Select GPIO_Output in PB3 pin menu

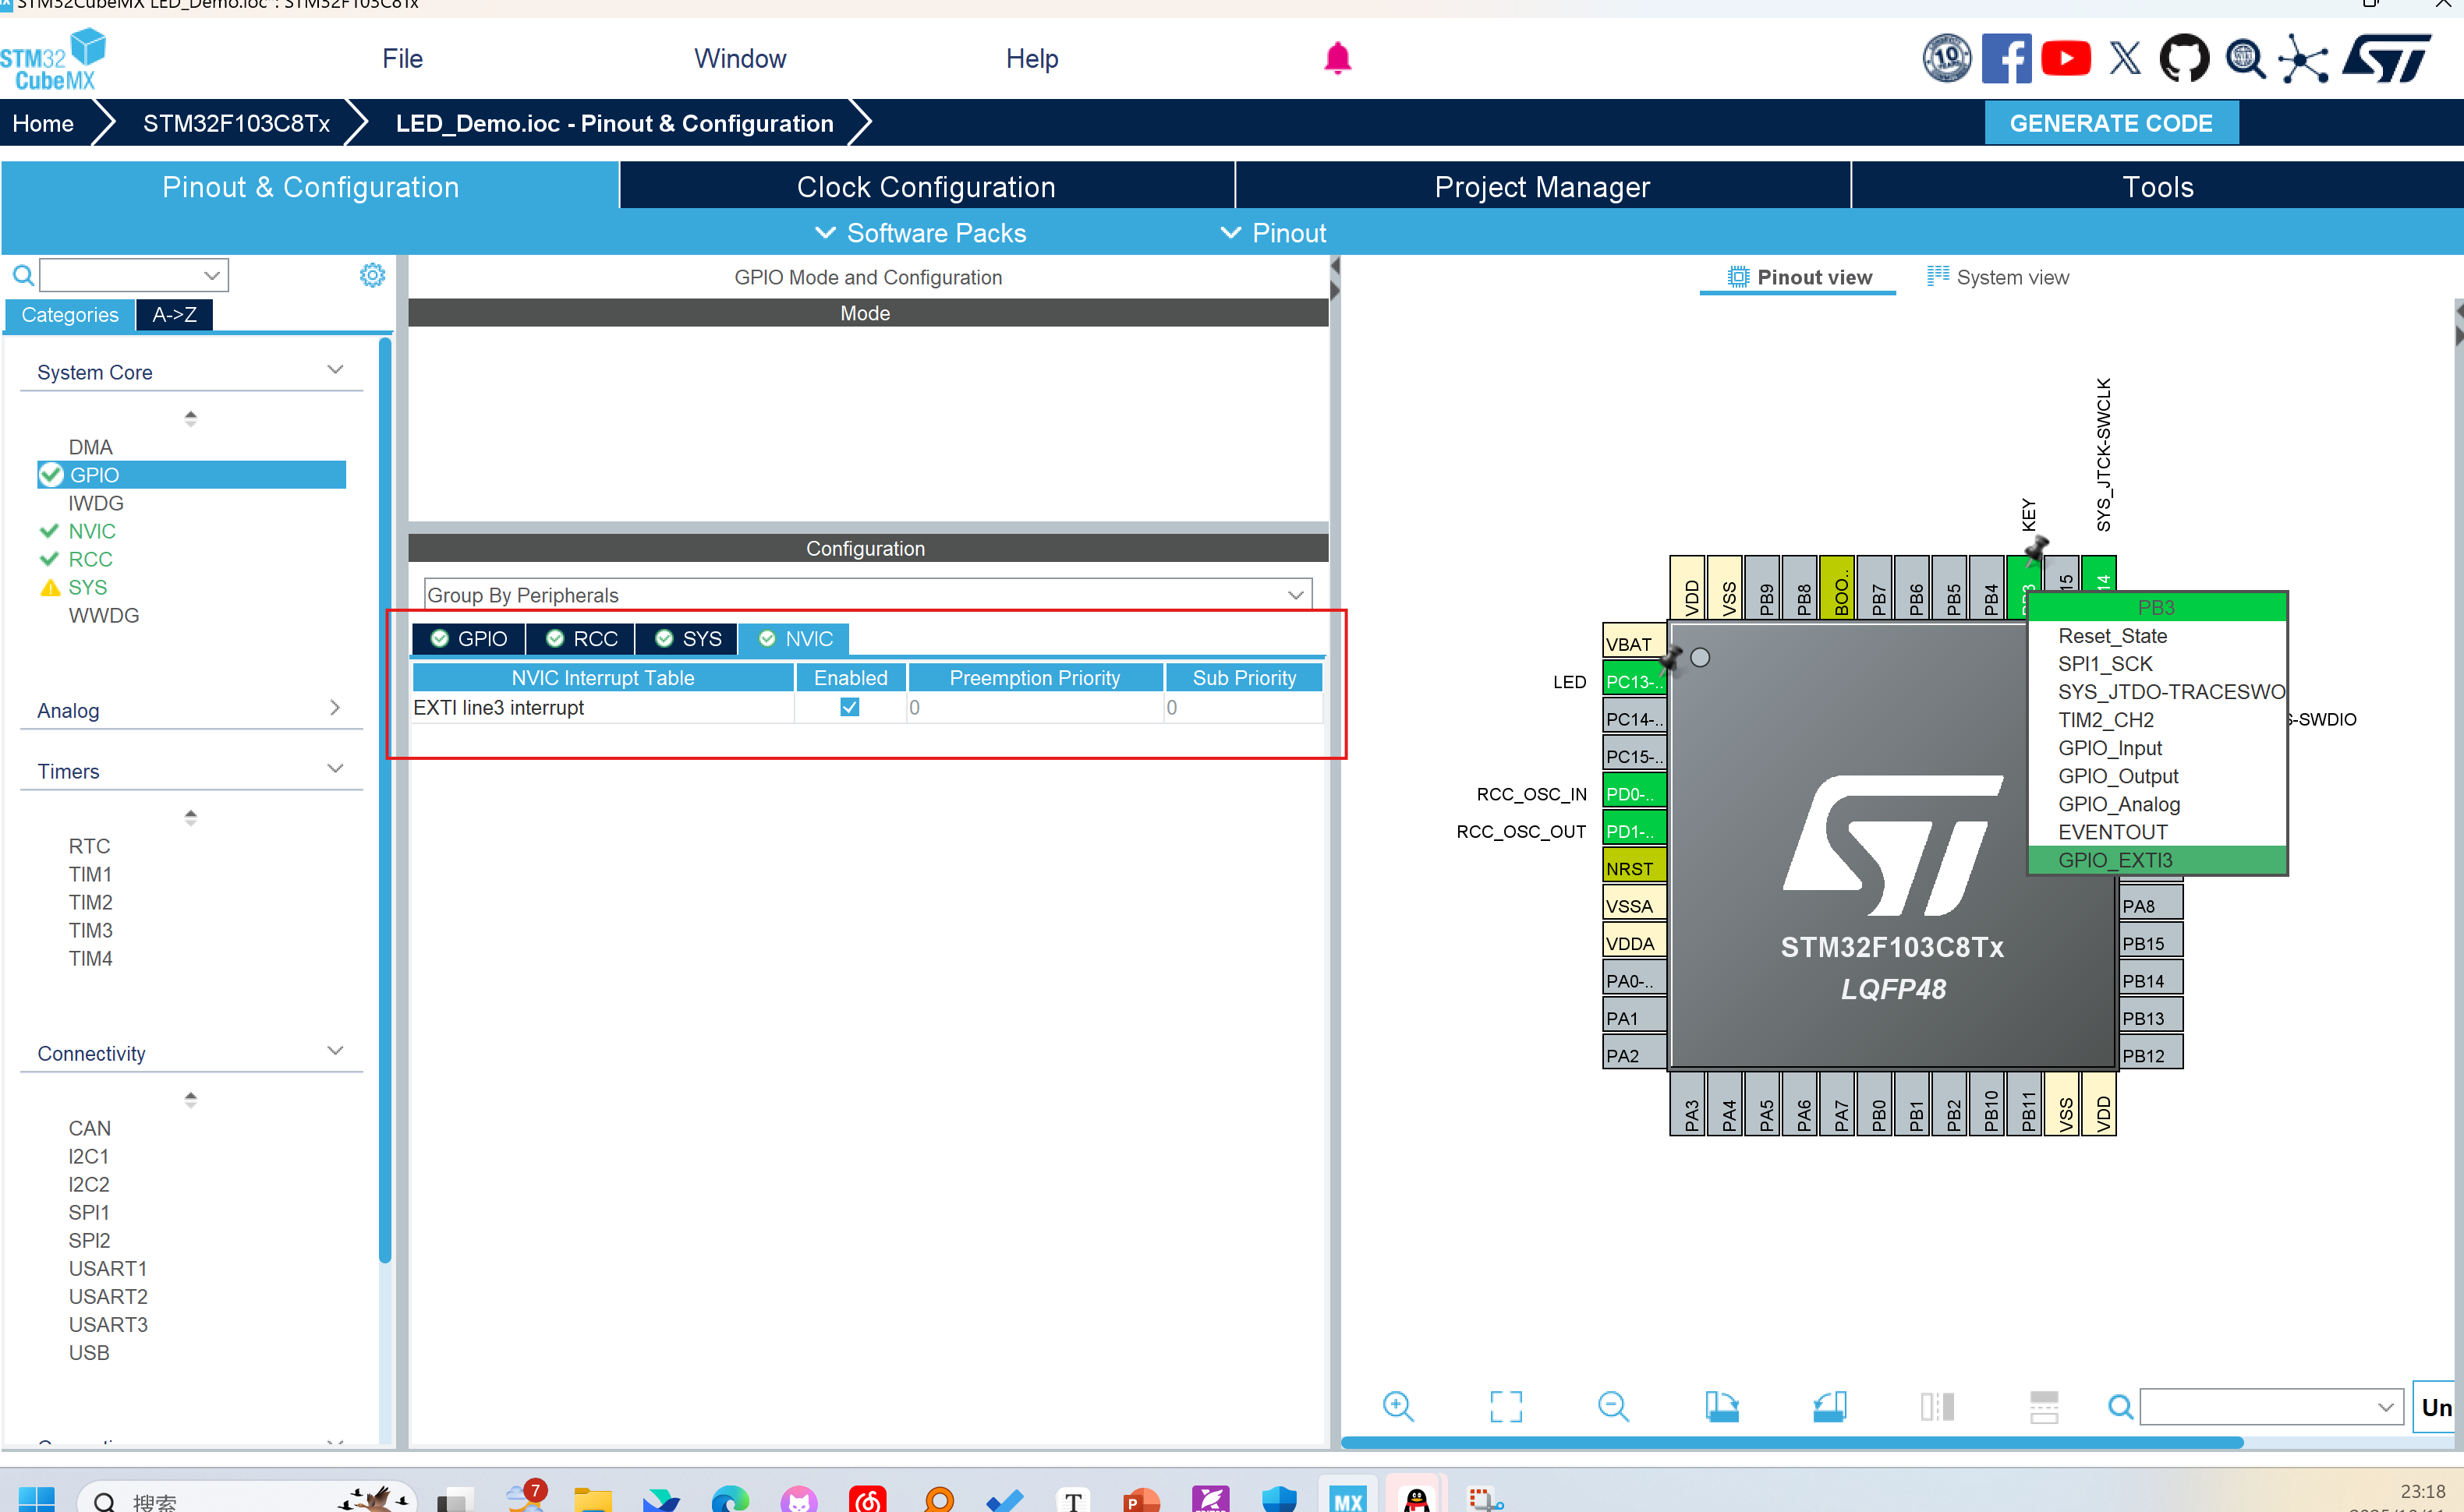tap(2118, 776)
